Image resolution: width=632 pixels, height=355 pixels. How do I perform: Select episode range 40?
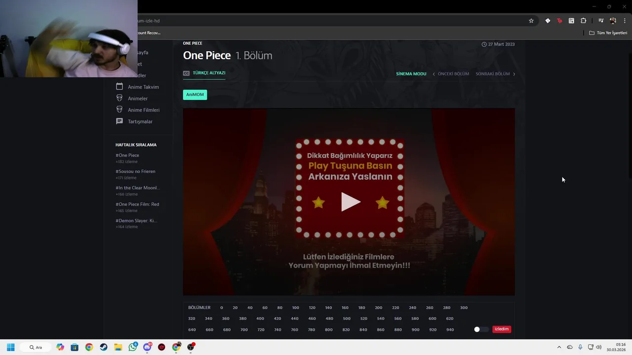coord(250,308)
